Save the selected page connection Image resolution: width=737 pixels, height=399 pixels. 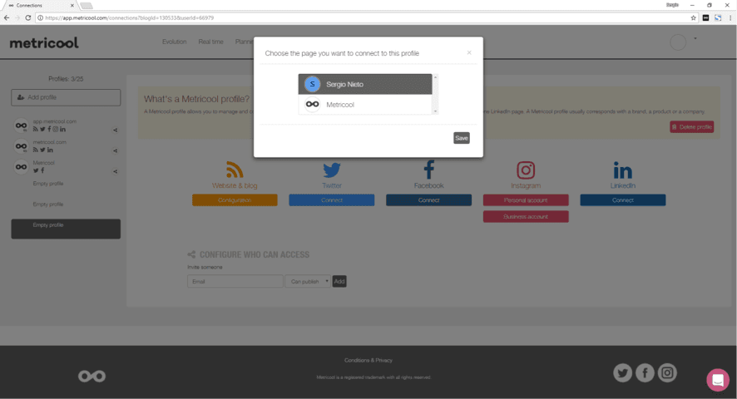coord(462,138)
